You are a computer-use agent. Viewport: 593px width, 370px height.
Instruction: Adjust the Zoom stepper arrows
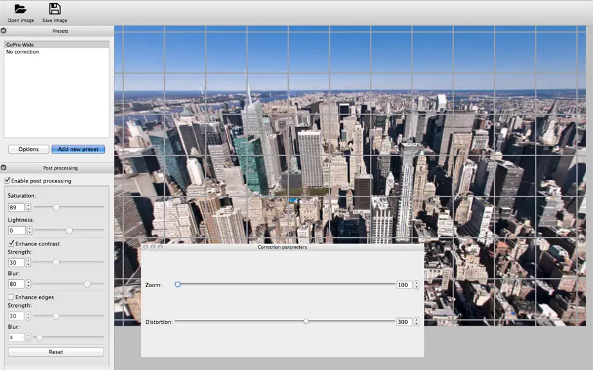(416, 285)
